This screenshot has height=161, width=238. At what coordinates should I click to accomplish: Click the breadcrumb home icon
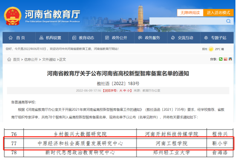tap(9, 59)
